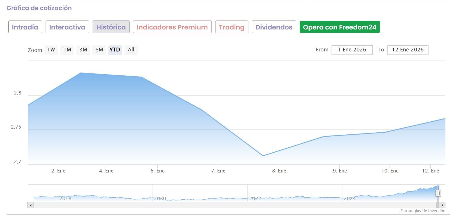Set zoom to 1W
The image size is (461, 221).
(51, 50)
